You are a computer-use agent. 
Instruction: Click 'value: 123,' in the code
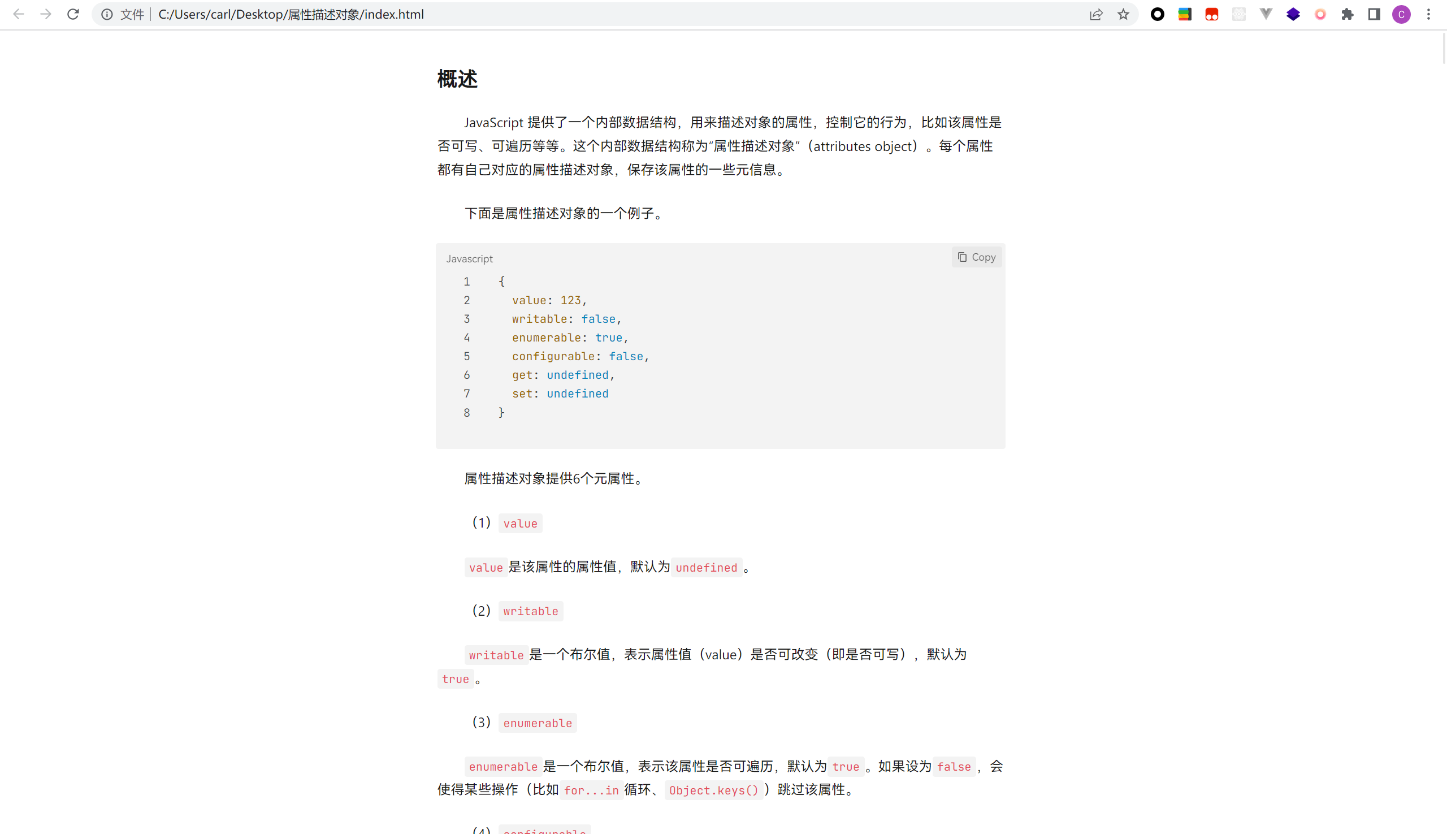pyautogui.click(x=549, y=300)
